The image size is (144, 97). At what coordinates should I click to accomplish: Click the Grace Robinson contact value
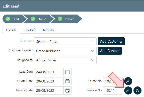[x=48, y=51]
